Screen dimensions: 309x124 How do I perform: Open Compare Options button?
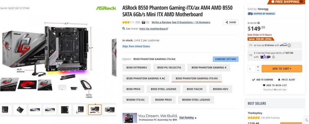(226, 59)
